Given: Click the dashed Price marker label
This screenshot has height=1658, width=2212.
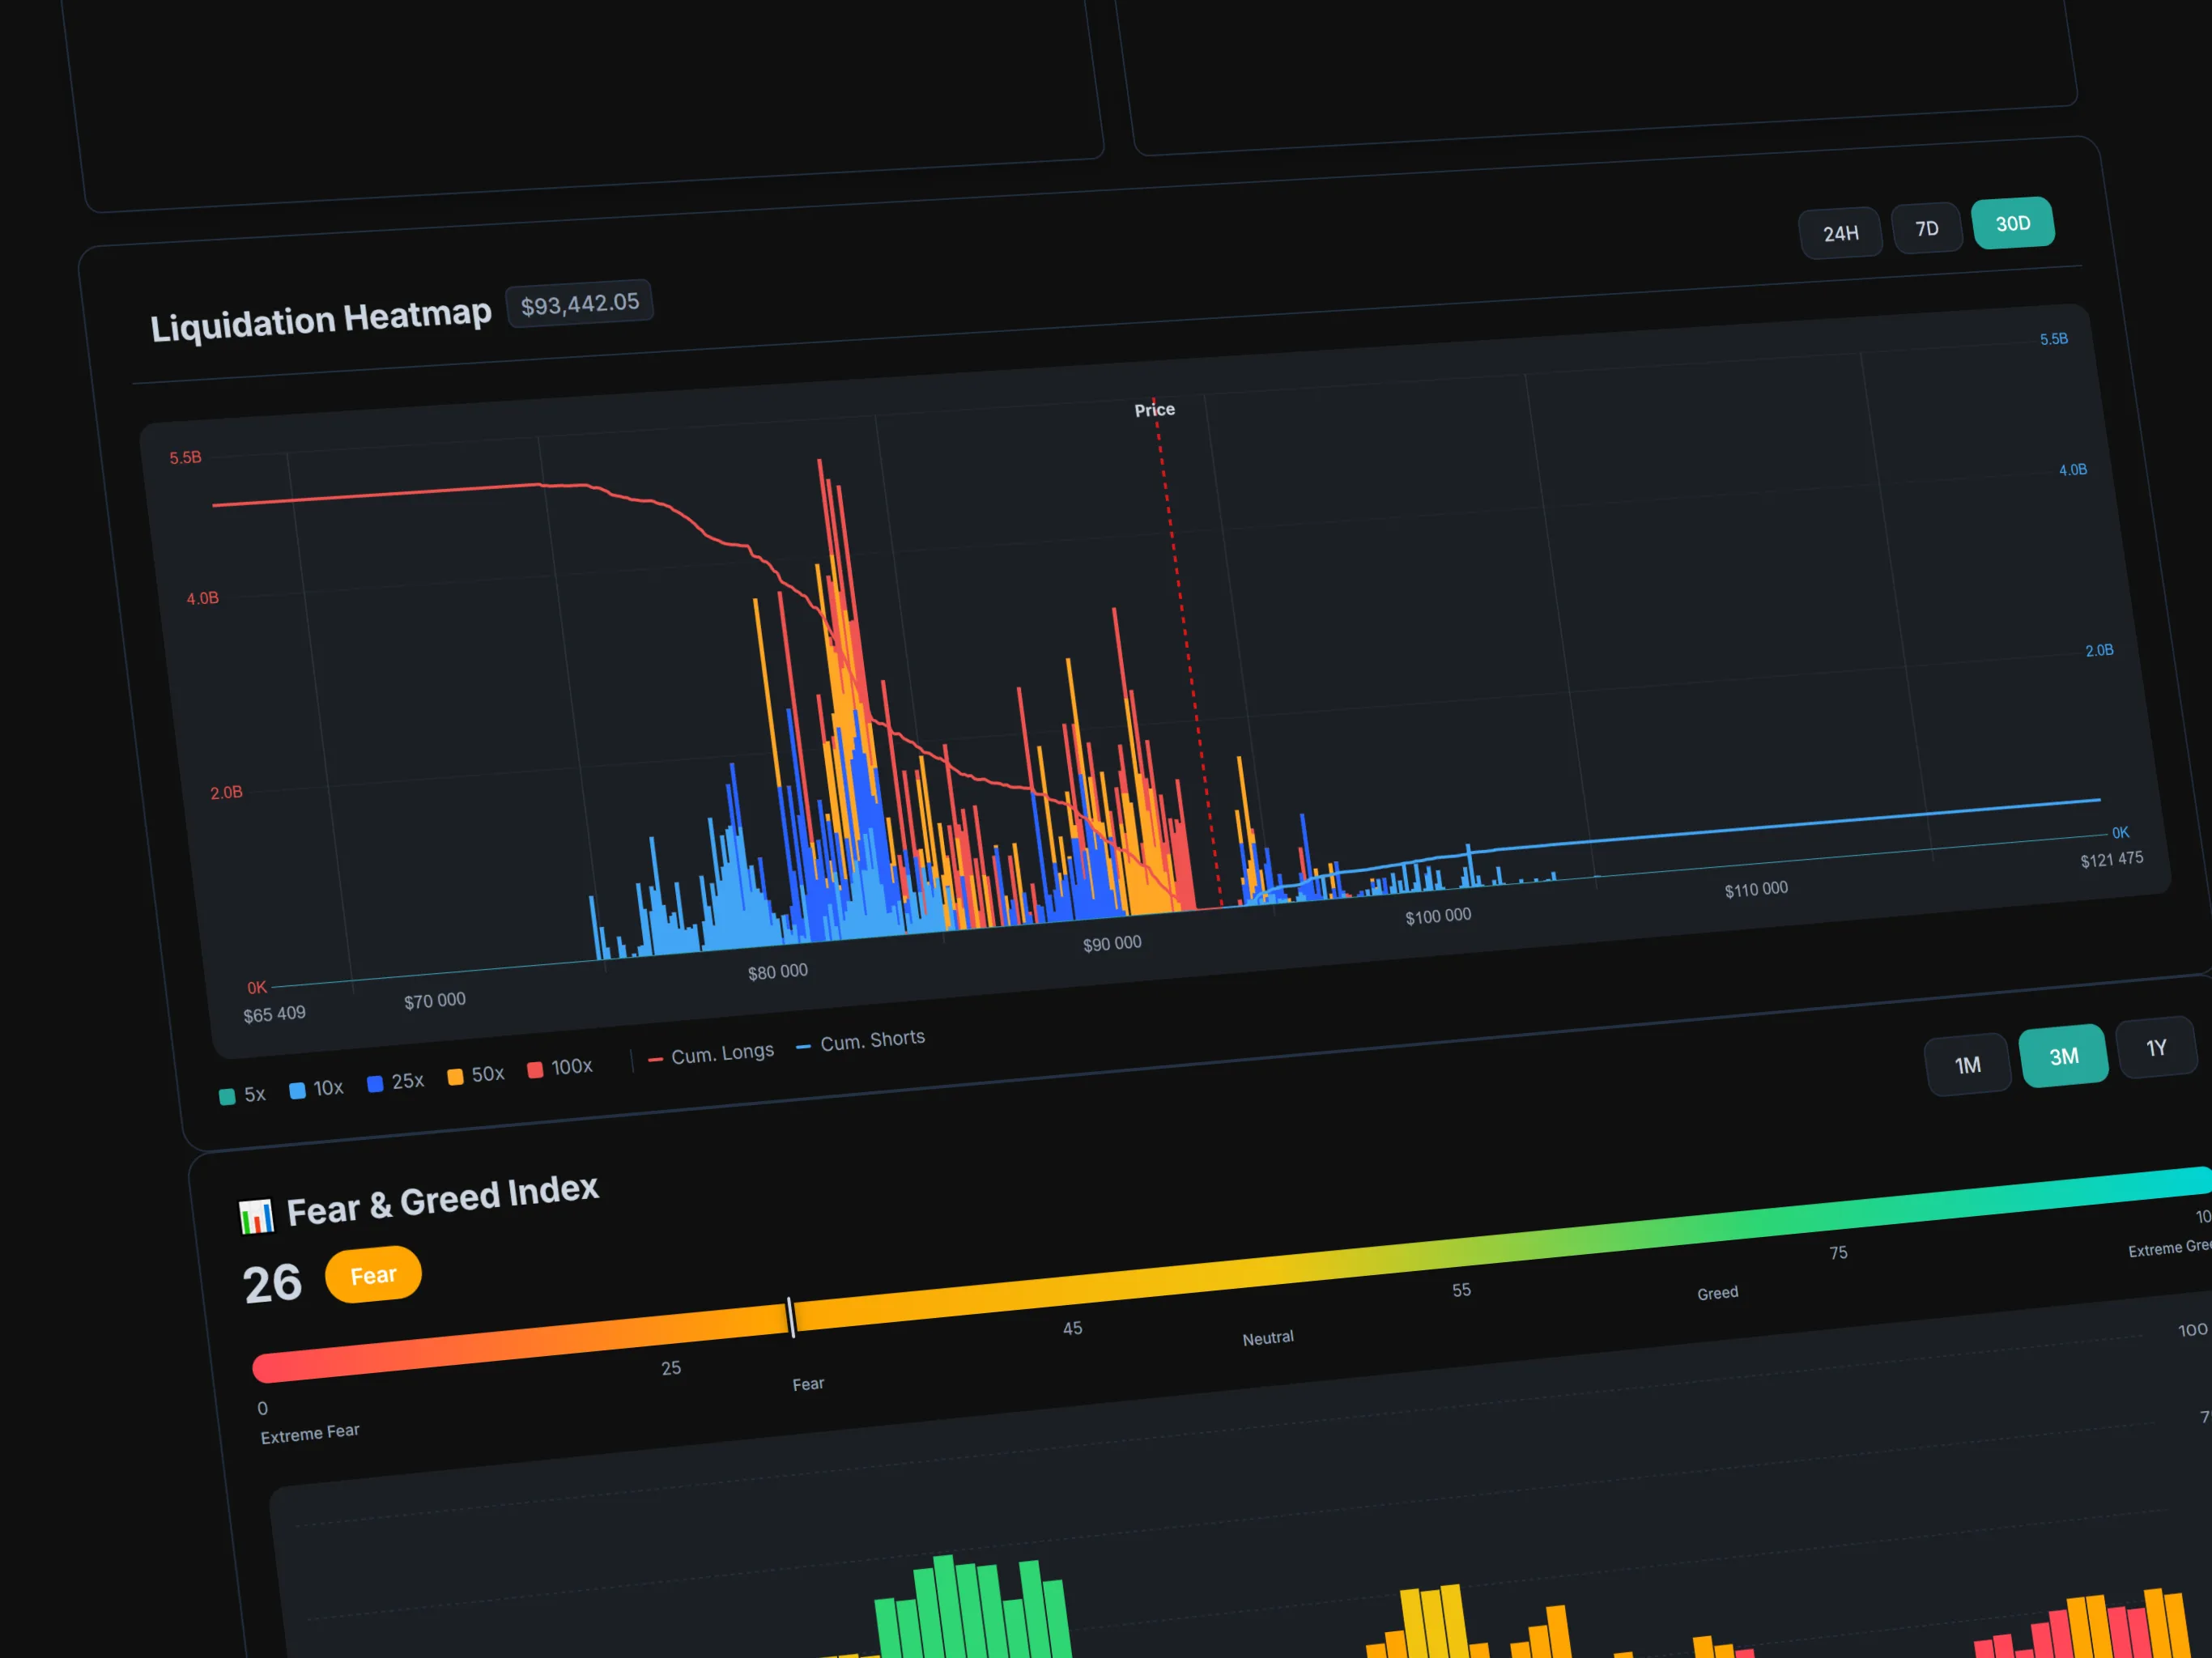Looking at the screenshot, I should point(1154,410).
